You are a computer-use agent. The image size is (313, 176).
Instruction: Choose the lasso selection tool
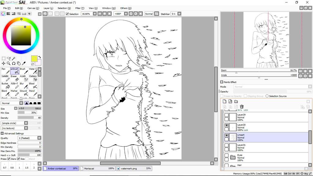click(9, 58)
